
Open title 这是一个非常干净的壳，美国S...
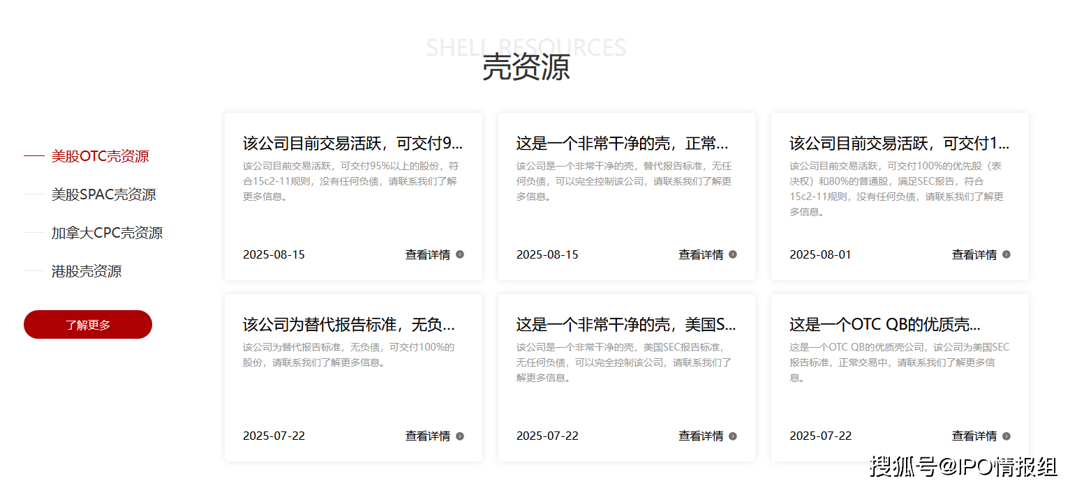click(x=626, y=325)
